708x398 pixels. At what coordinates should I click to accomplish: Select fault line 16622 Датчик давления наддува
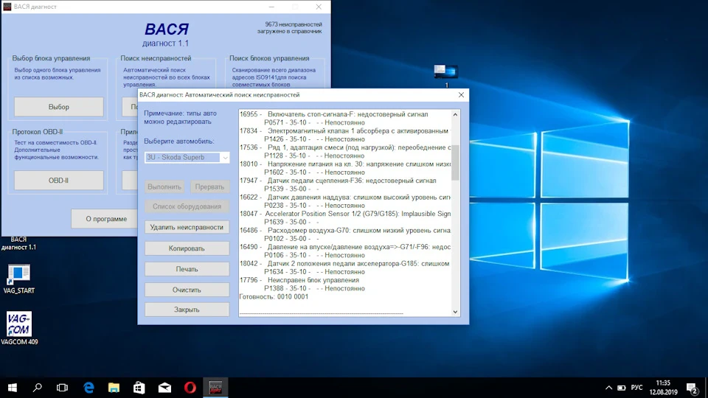(x=345, y=198)
